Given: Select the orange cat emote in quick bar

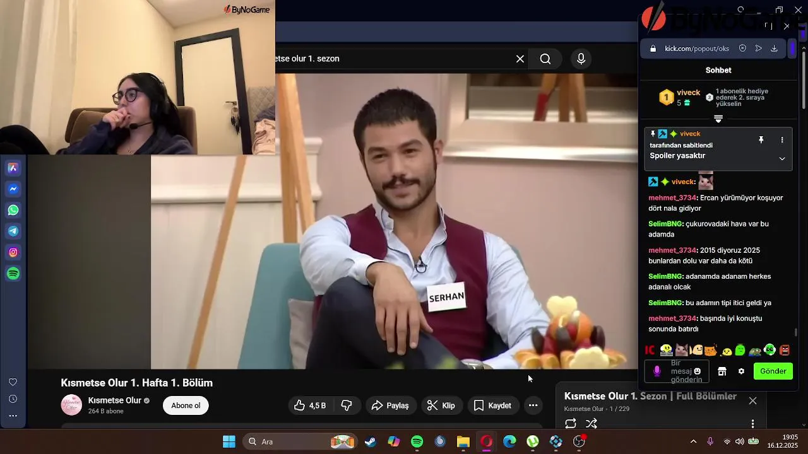Looking at the screenshot, I should pyautogui.click(x=711, y=350).
